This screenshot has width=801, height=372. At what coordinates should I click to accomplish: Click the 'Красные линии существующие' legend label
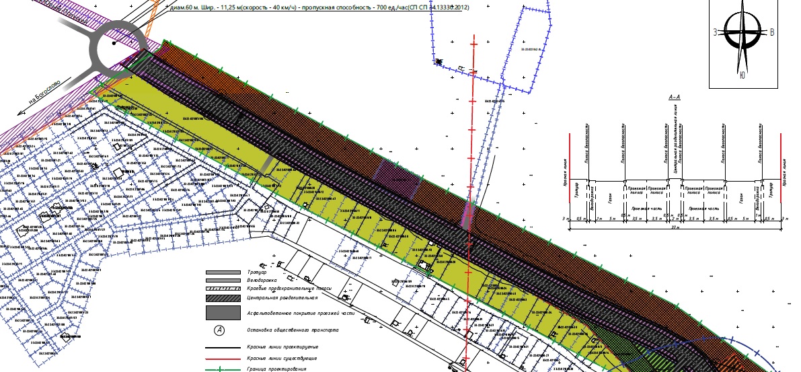point(282,358)
